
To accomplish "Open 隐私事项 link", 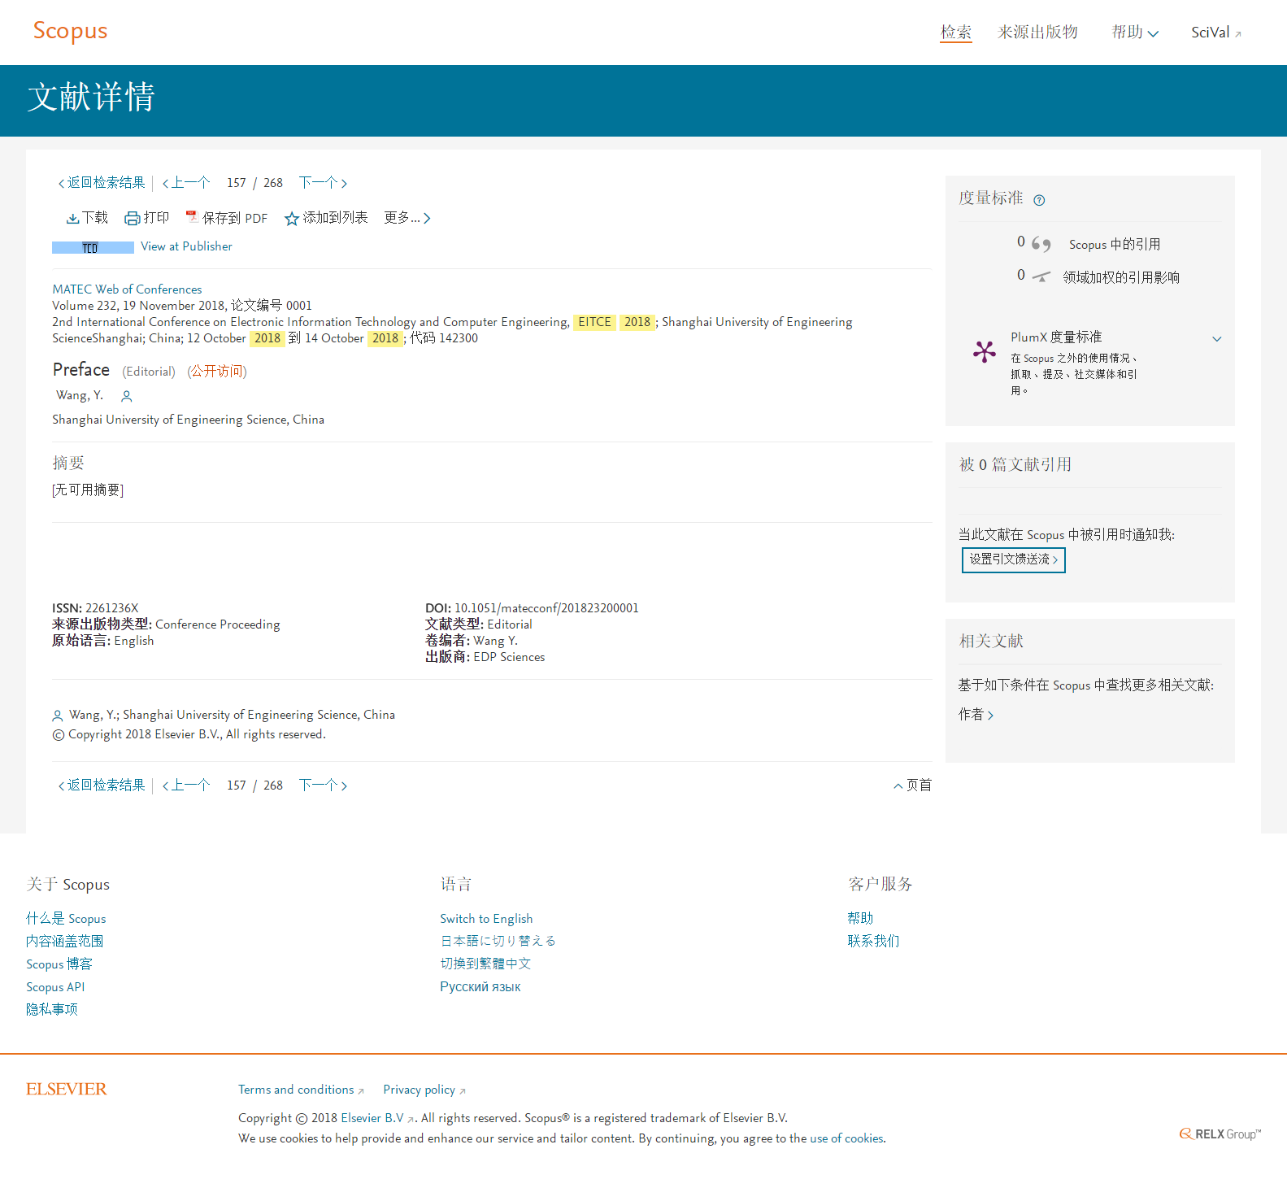I will click(52, 1010).
